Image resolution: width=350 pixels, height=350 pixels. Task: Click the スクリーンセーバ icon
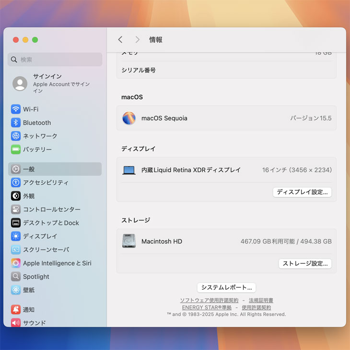point(16,249)
